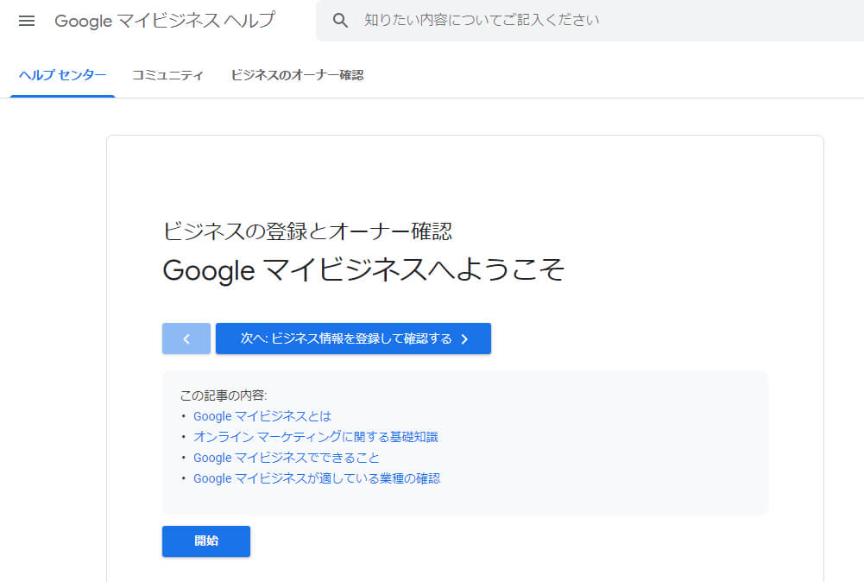Open the ビジネスのオーナー確認 tab
864x582 pixels.
[x=297, y=76]
